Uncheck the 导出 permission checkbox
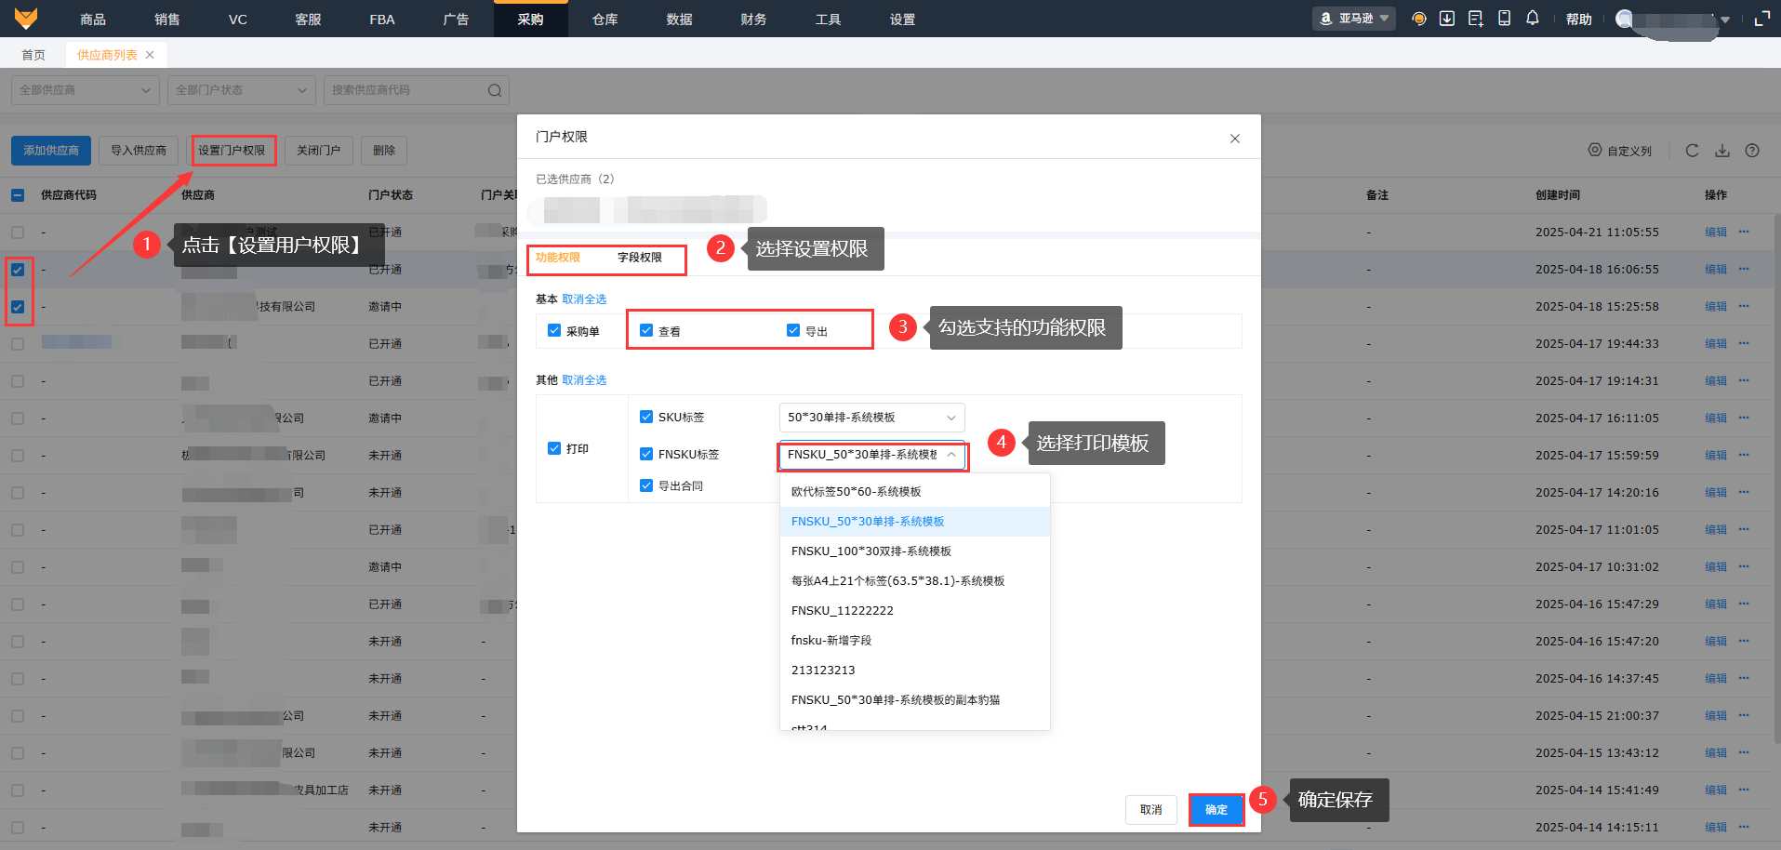Viewport: 1781px width, 850px height. coord(793,330)
